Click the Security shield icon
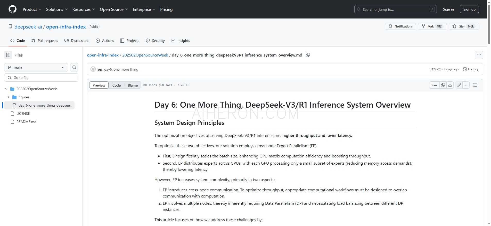 click(x=148, y=41)
